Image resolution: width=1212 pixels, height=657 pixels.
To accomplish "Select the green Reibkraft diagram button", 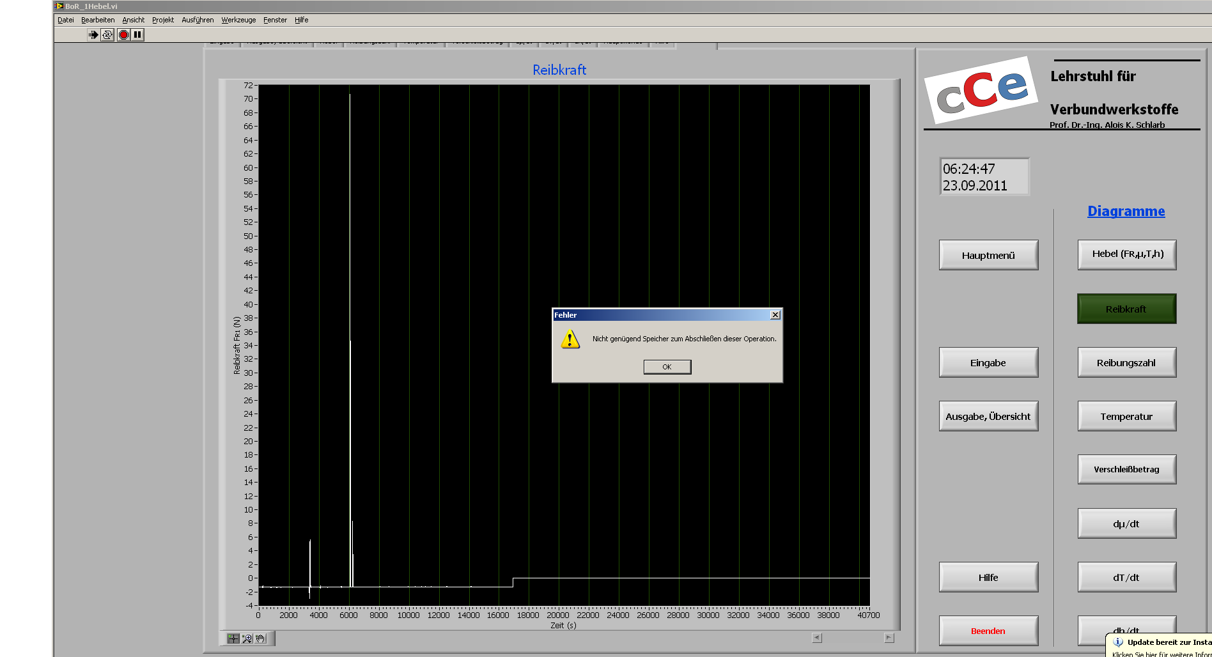I will coord(1127,309).
